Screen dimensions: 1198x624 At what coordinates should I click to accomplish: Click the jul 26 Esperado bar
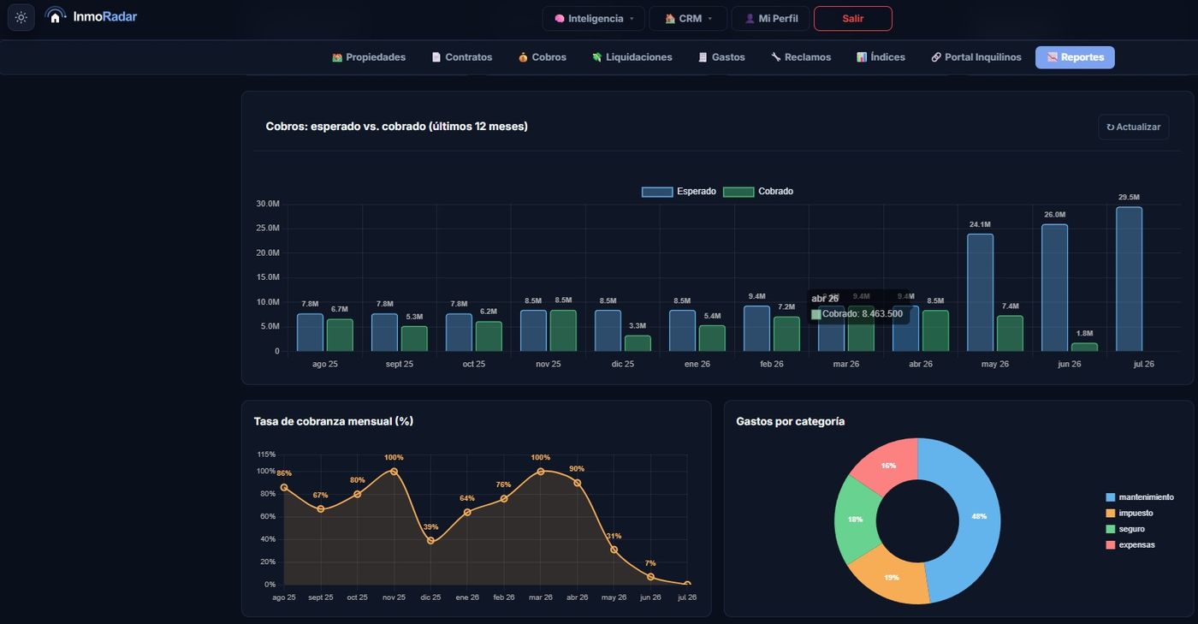point(1129,279)
